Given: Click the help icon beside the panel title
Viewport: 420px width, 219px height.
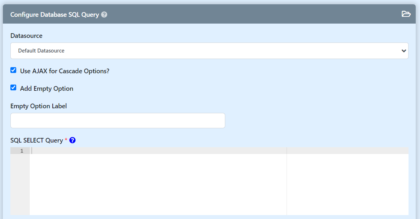Looking at the screenshot, I should click(x=104, y=15).
